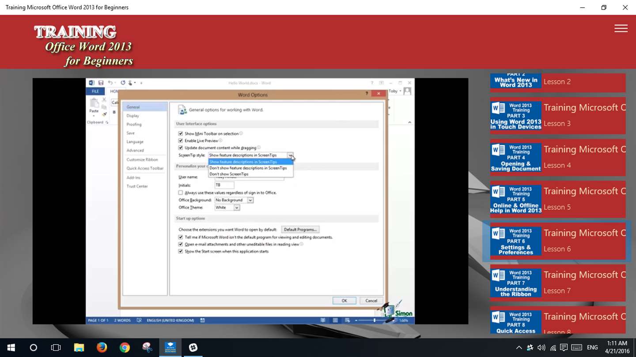This screenshot has height=357, width=636.
Task: Click the Read Mode view icon in Word's status bar
Action: pyautogui.click(x=323, y=320)
